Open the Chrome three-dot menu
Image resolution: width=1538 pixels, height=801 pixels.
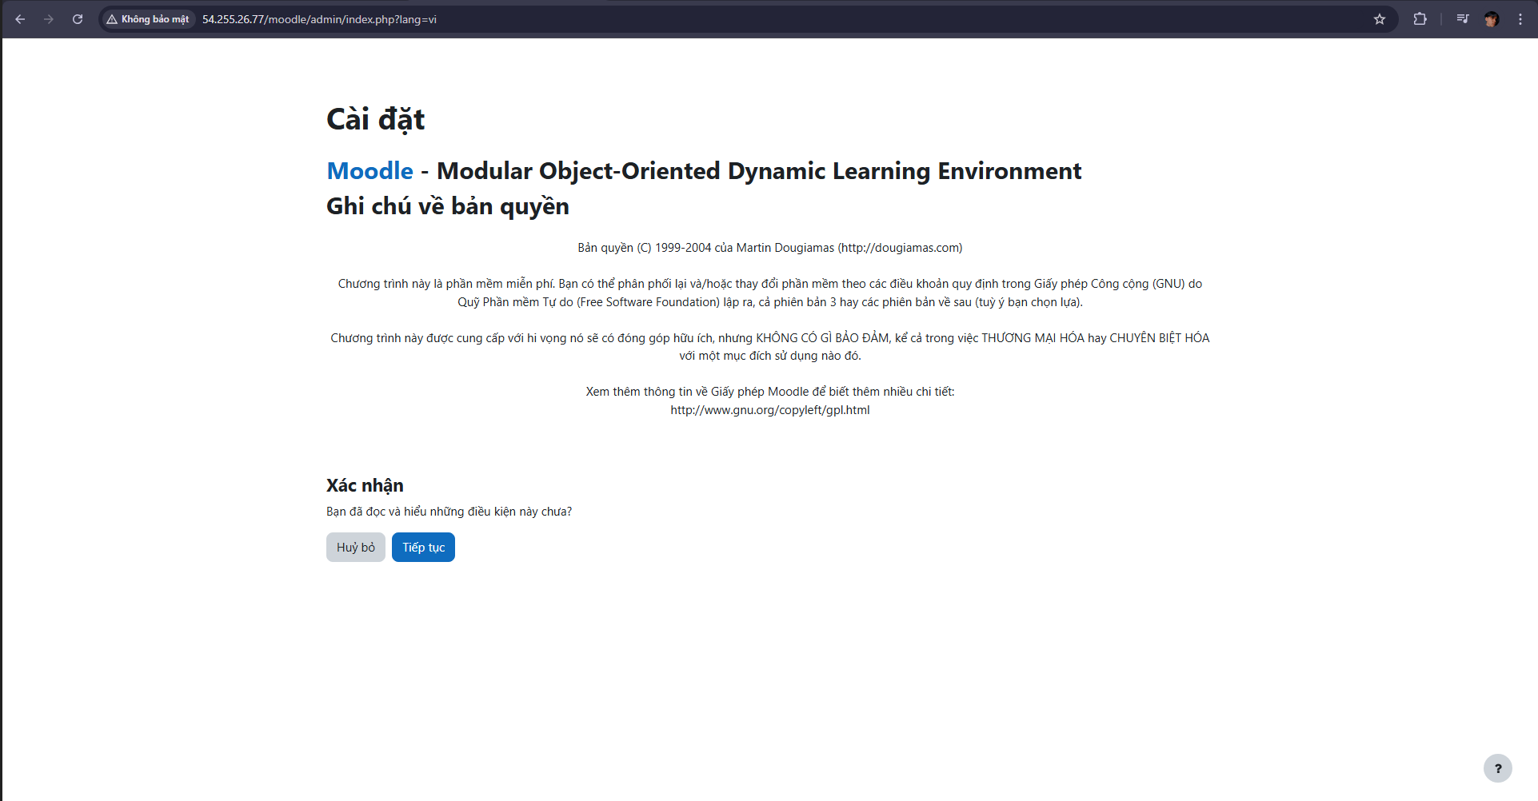coord(1520,19)
